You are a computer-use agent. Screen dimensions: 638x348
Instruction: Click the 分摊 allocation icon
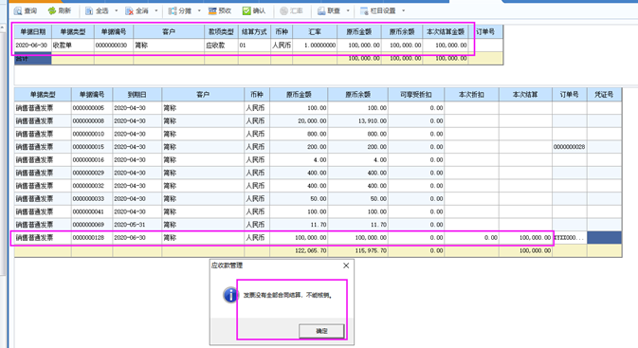[x=173, y=11]
